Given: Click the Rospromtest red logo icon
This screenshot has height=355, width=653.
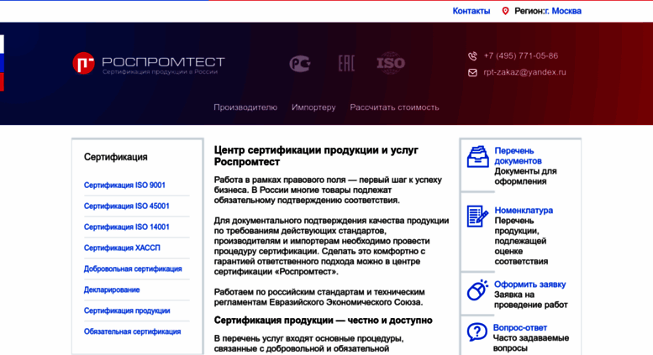Looking at the screenshot, I should pos(83,63).
